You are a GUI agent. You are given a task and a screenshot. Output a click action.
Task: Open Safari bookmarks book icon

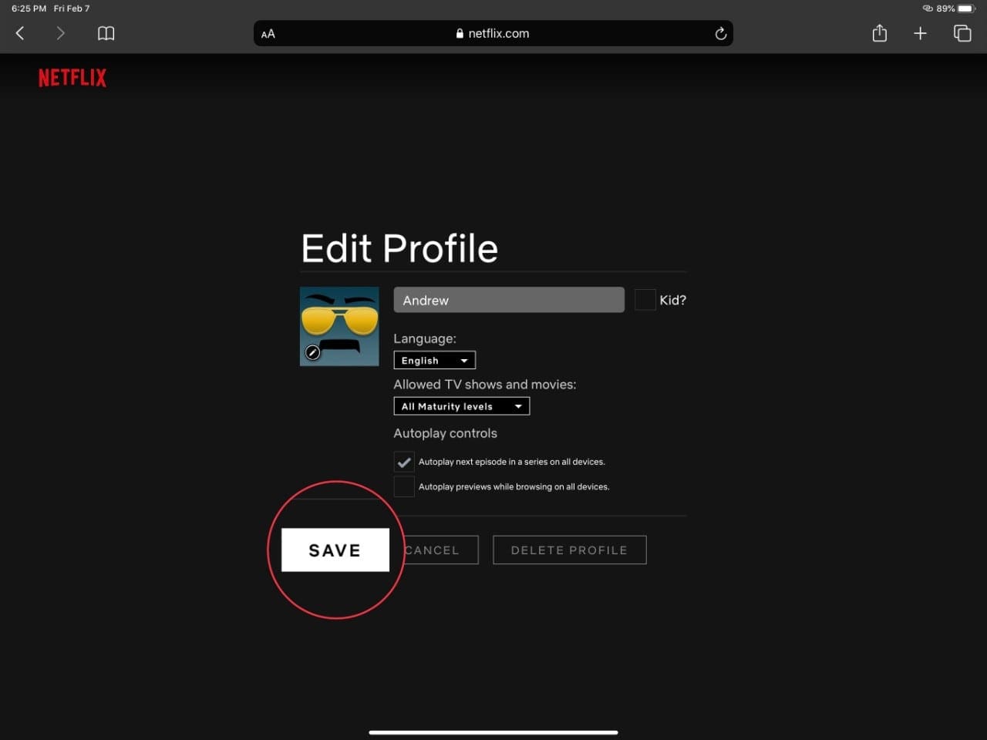click(x=106, y=33)
